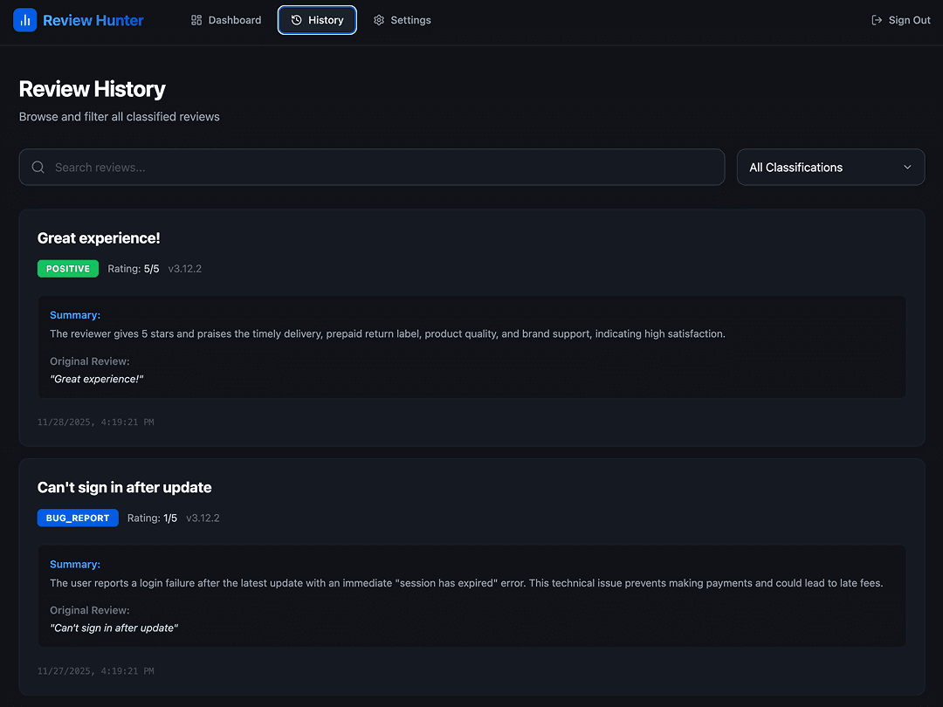Screen dimensions: 943x707
Task: Click the 'Rating: 1/5' text
Action: [x=152, y=518]
